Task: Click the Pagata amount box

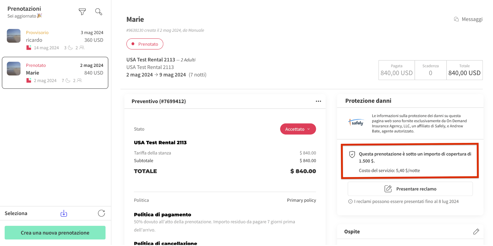Action: click(396, 70)
